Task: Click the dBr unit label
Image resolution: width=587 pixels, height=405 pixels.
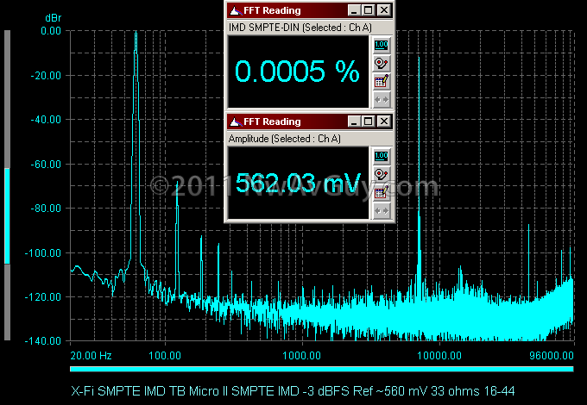Action: (x=54, y=18)
